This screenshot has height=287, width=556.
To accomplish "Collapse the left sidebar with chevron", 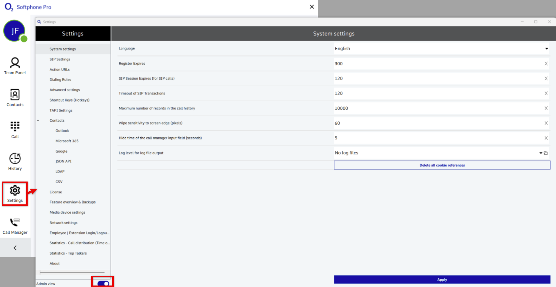I will (15, 248).
